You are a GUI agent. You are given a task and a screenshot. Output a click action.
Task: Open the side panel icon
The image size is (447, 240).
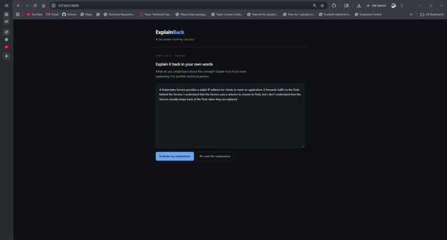pos(347,6)
